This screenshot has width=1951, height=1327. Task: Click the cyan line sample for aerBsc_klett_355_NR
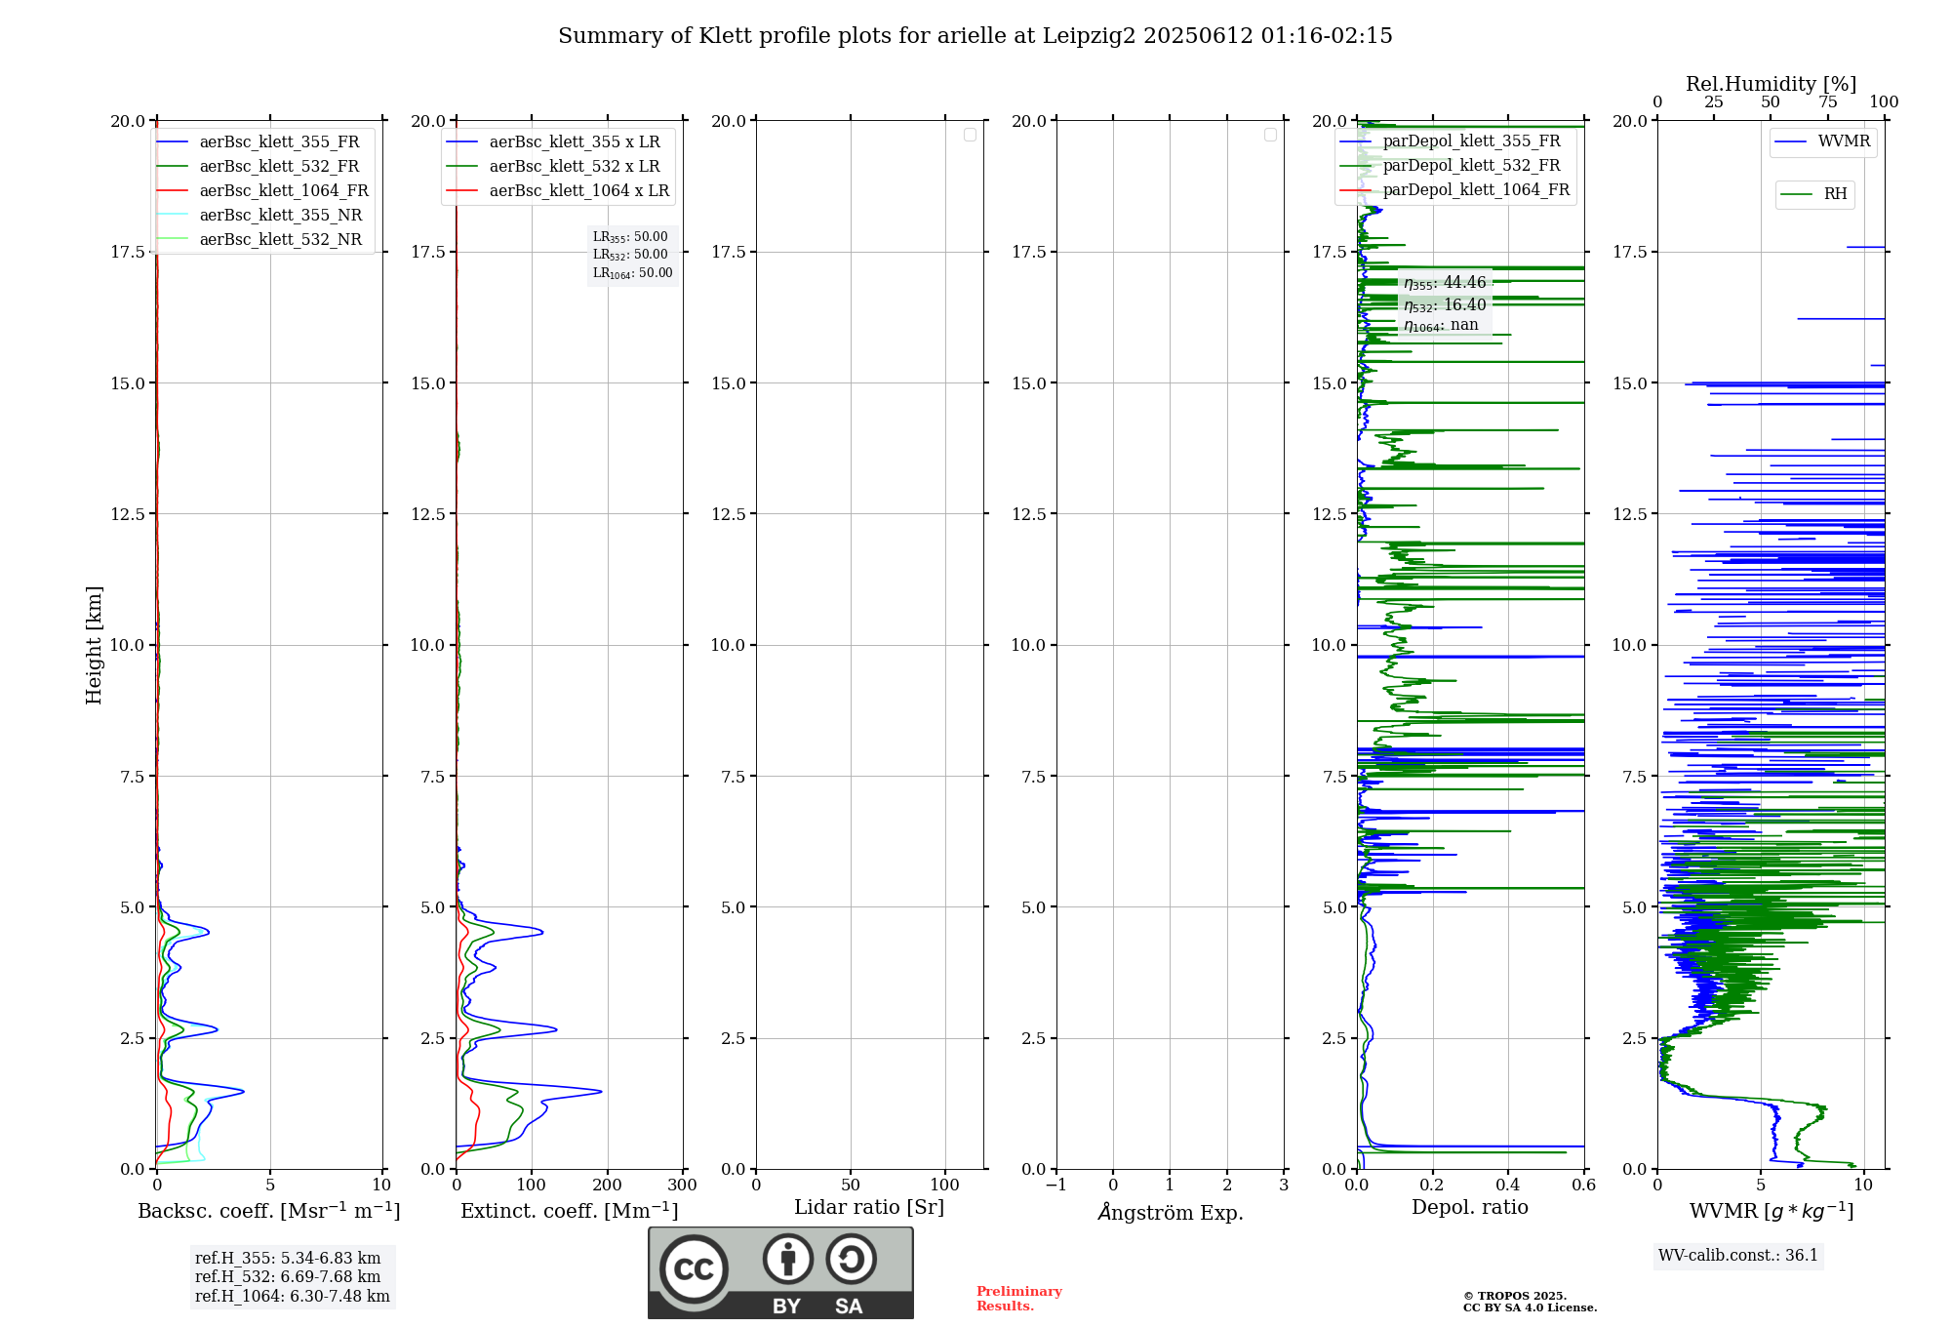click(173, 216)
